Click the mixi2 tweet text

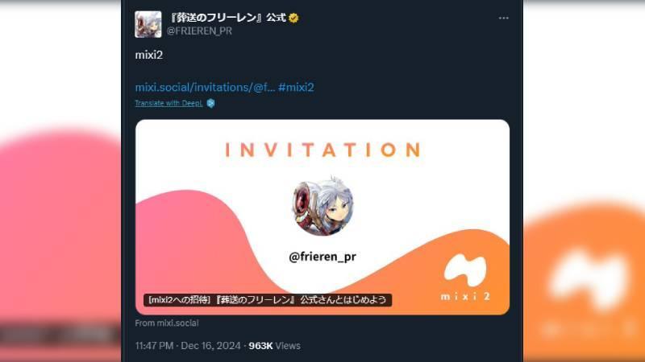click(149, 55)
